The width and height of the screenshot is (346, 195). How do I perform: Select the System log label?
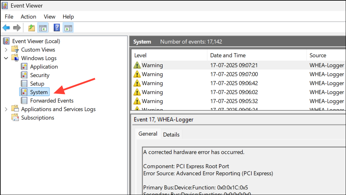click(39, 92)
